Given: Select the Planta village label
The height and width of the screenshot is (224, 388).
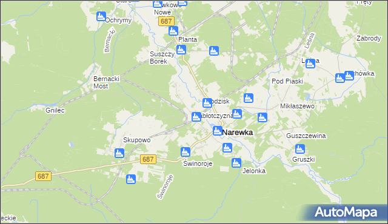Looking at the screenshot, I should [187, 39].
